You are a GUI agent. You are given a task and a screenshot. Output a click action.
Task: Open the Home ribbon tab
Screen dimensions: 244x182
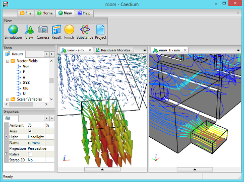coord(45,13)
